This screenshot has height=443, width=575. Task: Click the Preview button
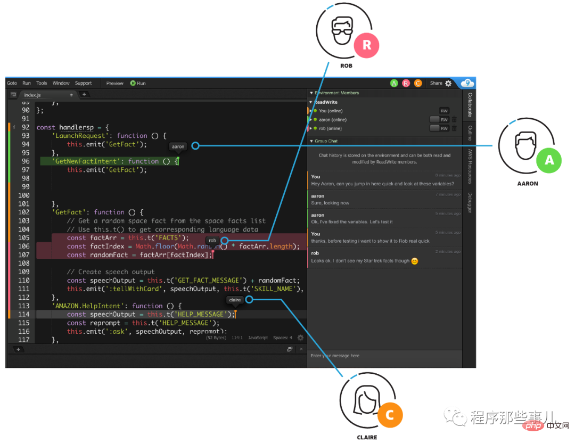(x=115, y=83)
